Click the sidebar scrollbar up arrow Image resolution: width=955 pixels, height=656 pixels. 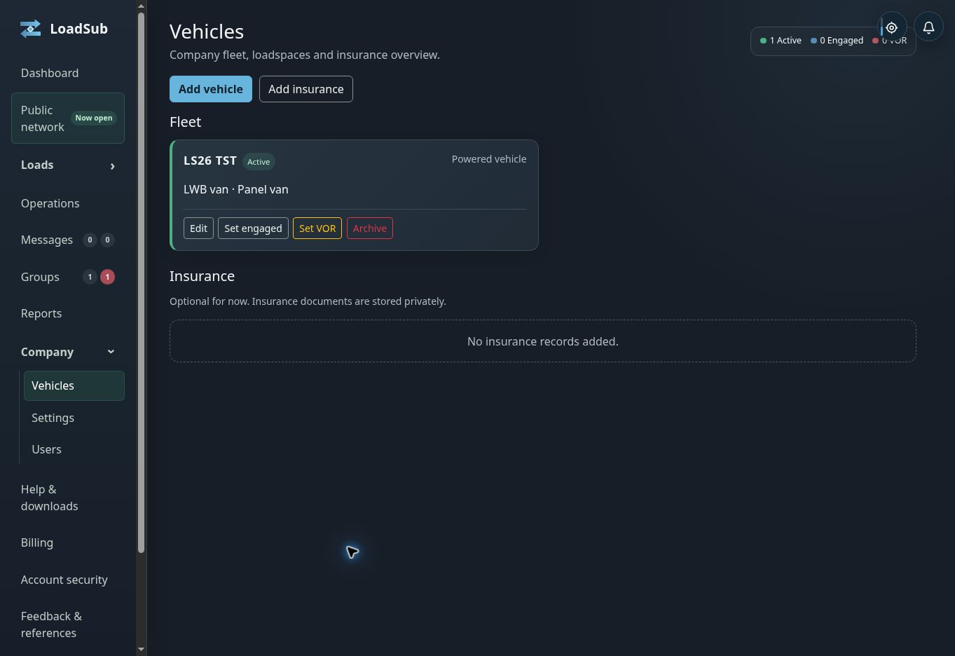[141, 6]
